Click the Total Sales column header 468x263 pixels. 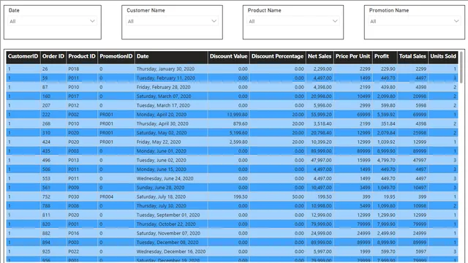412,56
